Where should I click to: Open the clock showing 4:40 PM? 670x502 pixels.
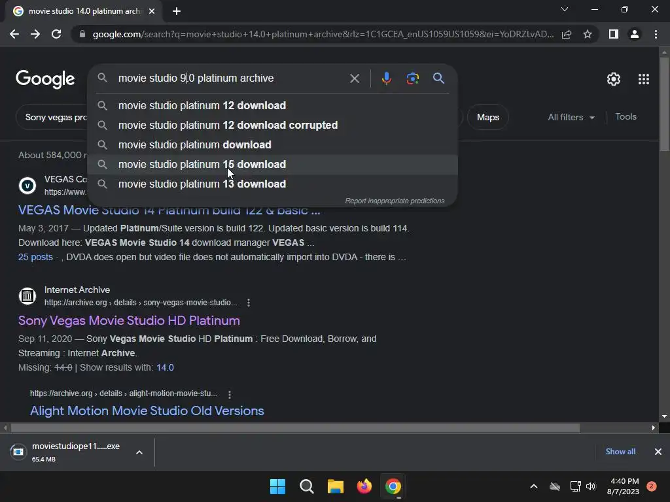click(624, 486)
